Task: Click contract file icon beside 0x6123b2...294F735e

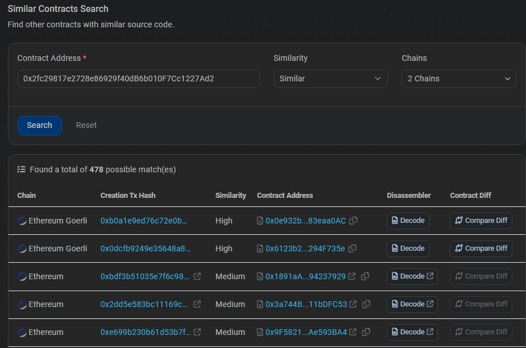Action: [x=260, y=248]
